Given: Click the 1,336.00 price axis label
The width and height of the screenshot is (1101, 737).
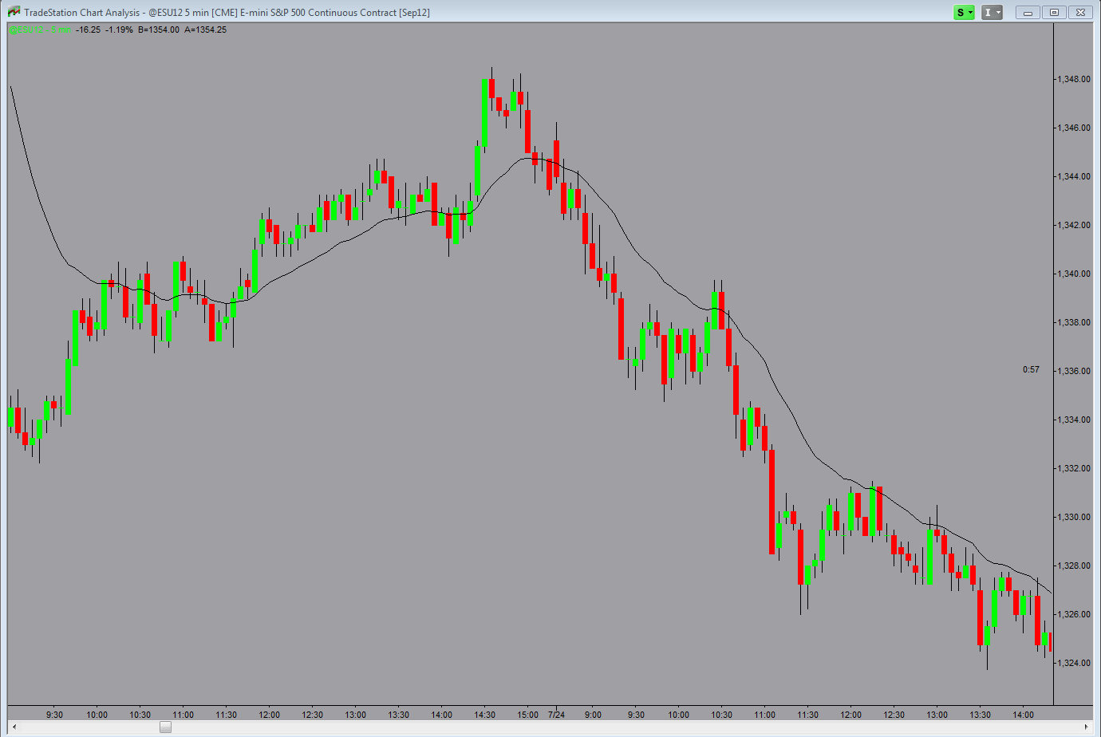Looking at the screenshot, I should point(1074,371).
